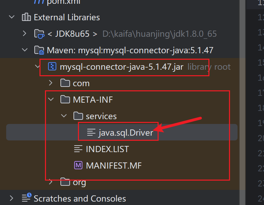264x205 pixels.
Task: Select the services folder name
Action: [101, 116]
